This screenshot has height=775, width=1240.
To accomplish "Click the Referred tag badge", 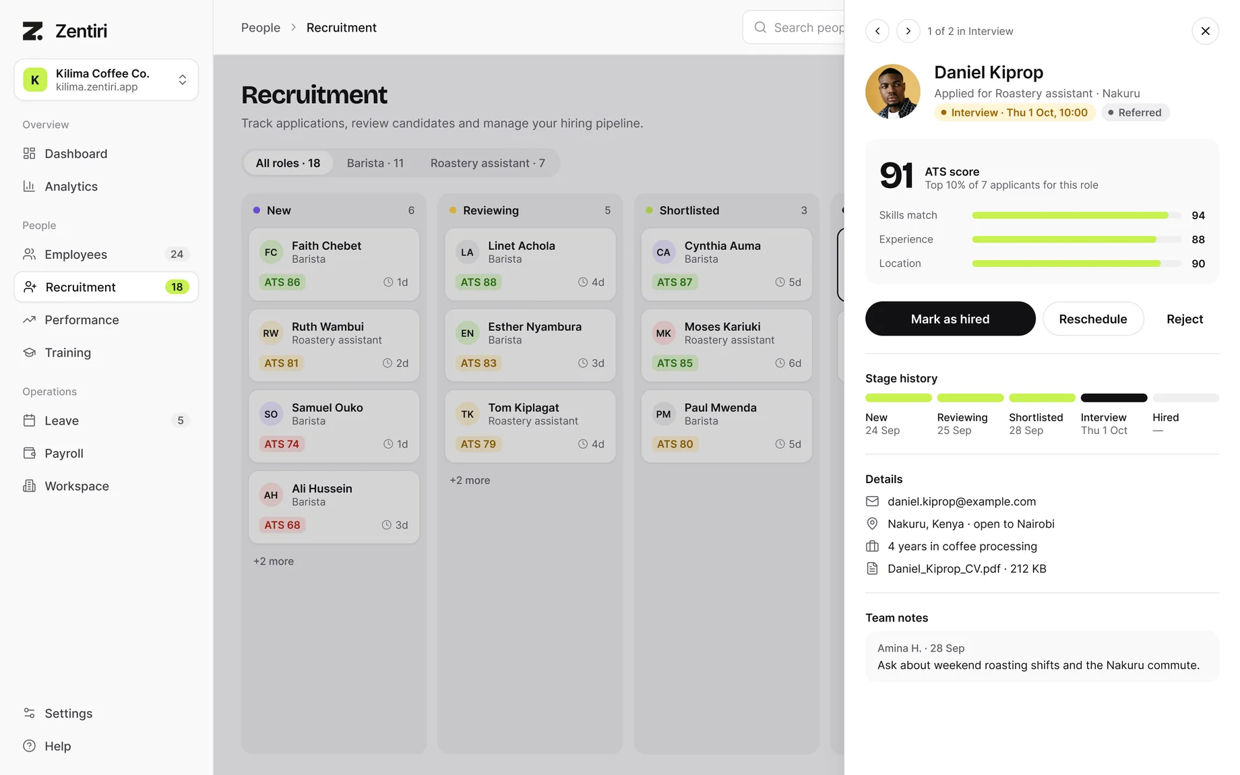I will tap(1135, 113).
